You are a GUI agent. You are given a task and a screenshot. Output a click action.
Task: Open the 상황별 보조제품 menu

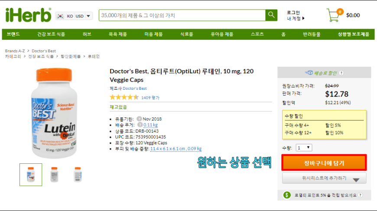(x=354, y=34)
